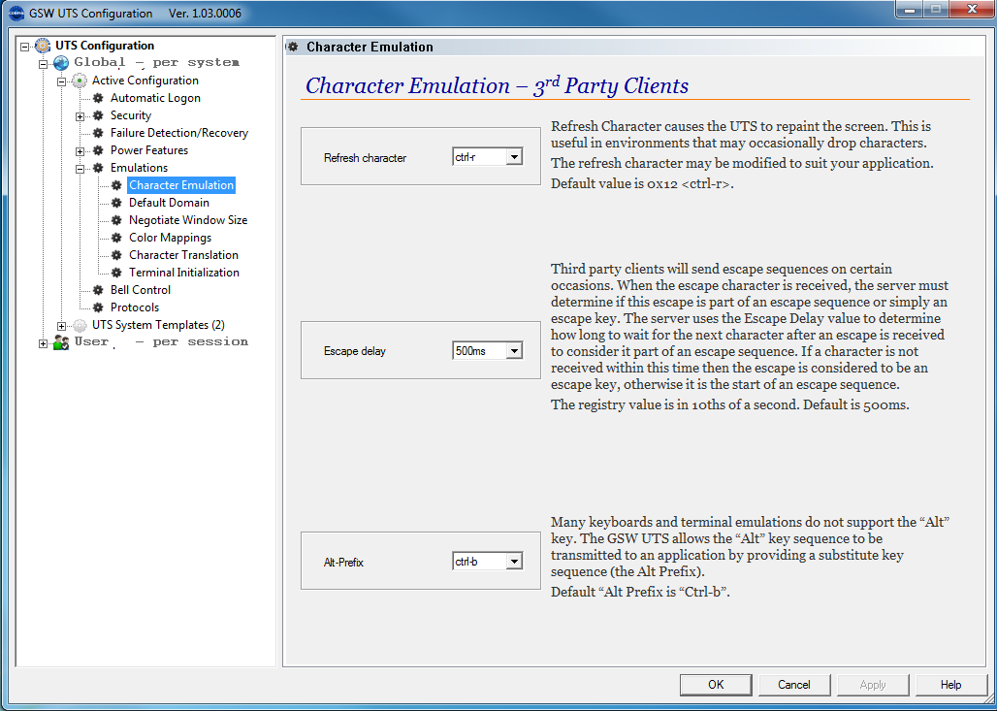This screenshot has height=711, width=997.
Task: Select Terminal Initialization in the tree
Action: click(x=183, y=273)
